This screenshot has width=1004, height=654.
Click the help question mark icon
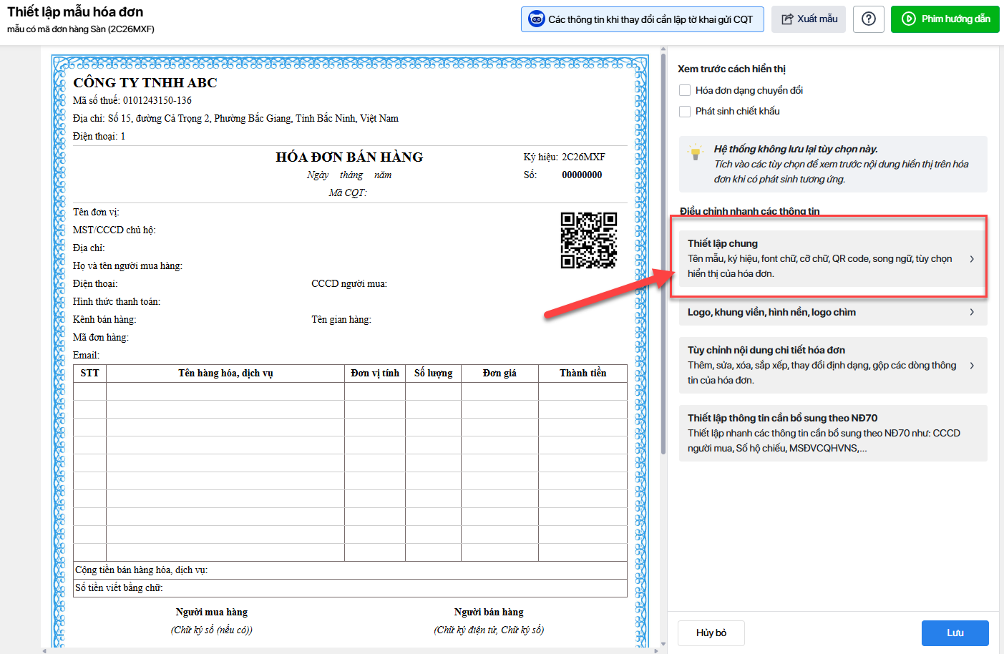(x=868, y=19)
